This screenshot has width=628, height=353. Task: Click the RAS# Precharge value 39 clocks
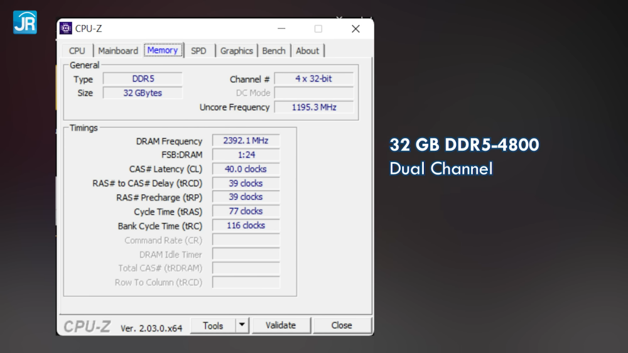tap(246, 197)
